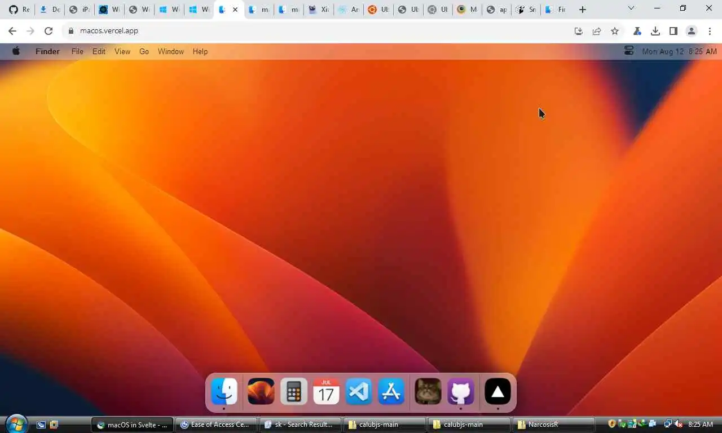Share this page from the address bar
Viewport: 722px width, 433px height.
[596, 31]
